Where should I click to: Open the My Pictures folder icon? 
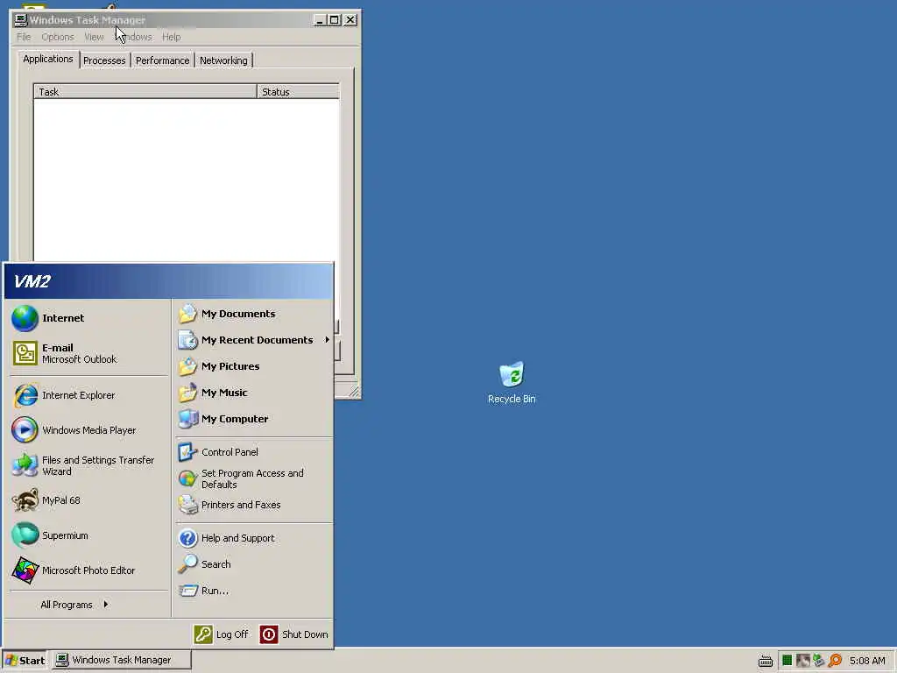coord(187,366)
